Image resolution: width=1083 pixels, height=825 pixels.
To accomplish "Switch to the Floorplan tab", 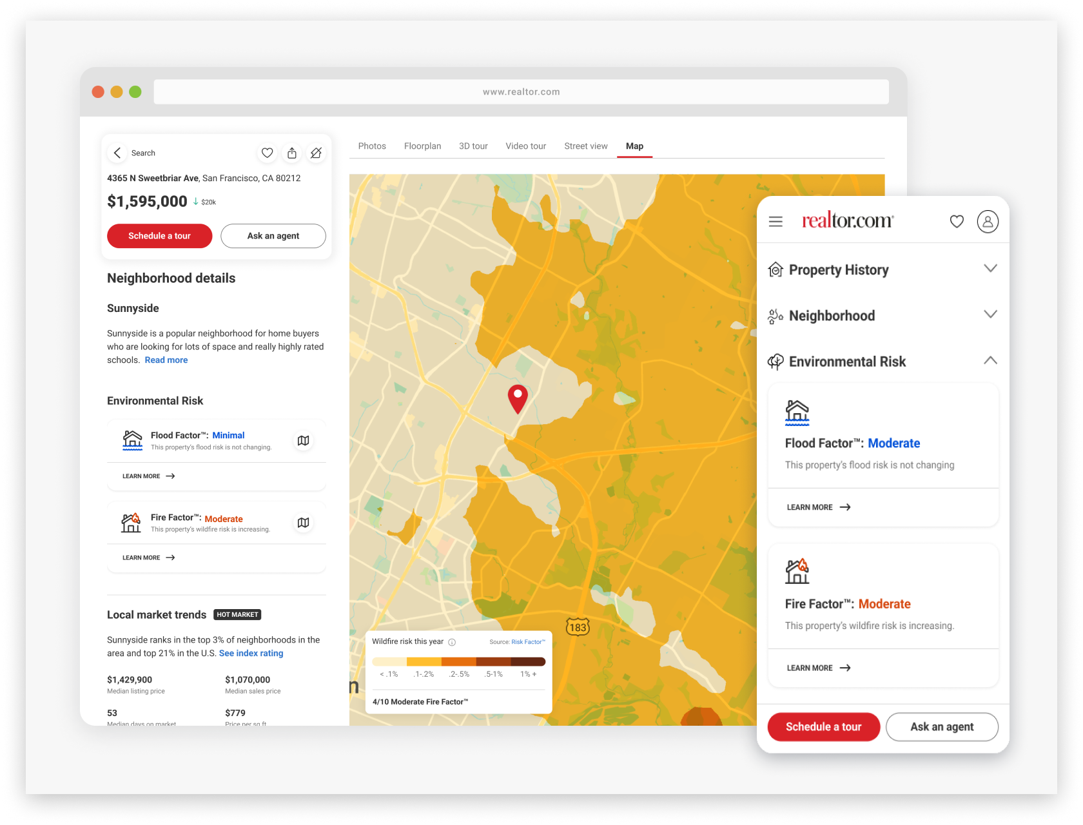I will (x=422, y=146).
